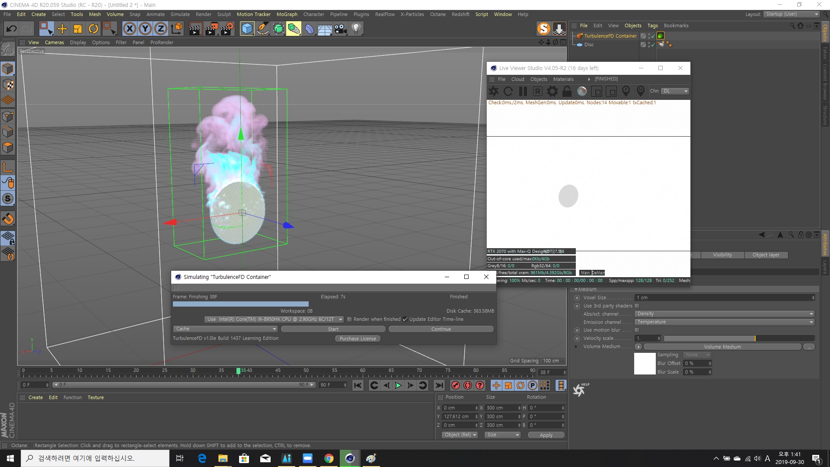Open the Octane menu

(437, 14)
